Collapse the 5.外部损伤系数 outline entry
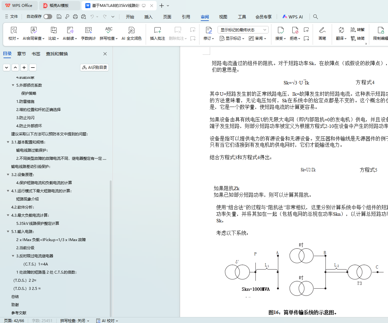The width and height of the screenshot is (388, 323). [13, 85]
